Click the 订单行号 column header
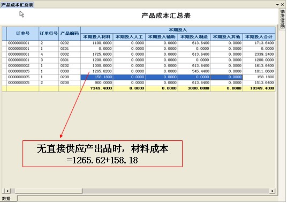This screenshot has height=203, width=287. [x=49, y=33]
